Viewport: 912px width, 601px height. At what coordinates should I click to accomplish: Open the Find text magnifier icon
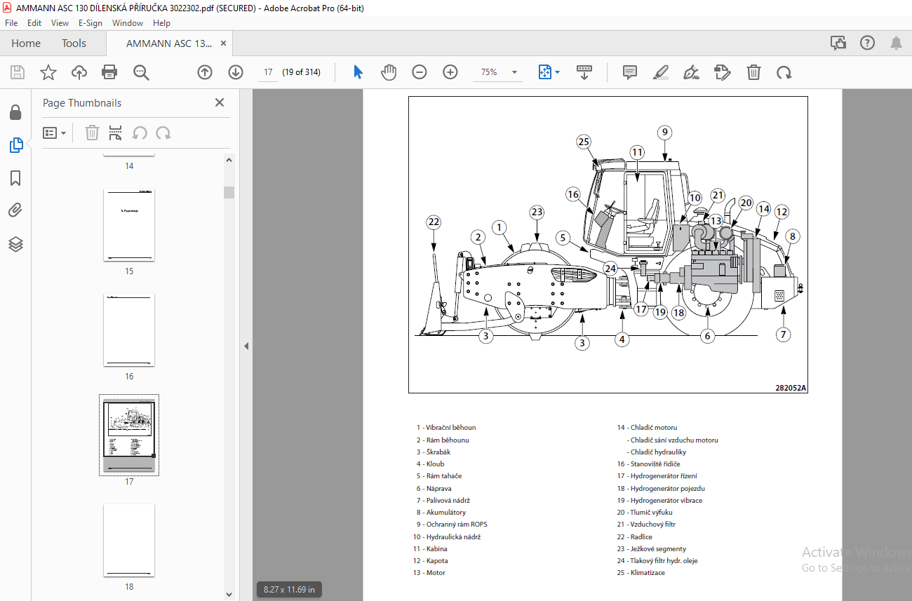141,72
